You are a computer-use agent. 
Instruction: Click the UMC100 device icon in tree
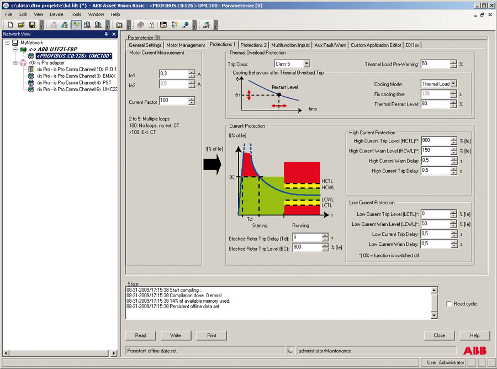coord(31,56)
